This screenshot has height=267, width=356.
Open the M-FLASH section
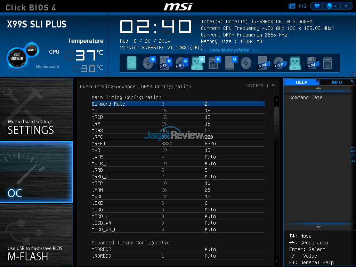click(36, 235)
